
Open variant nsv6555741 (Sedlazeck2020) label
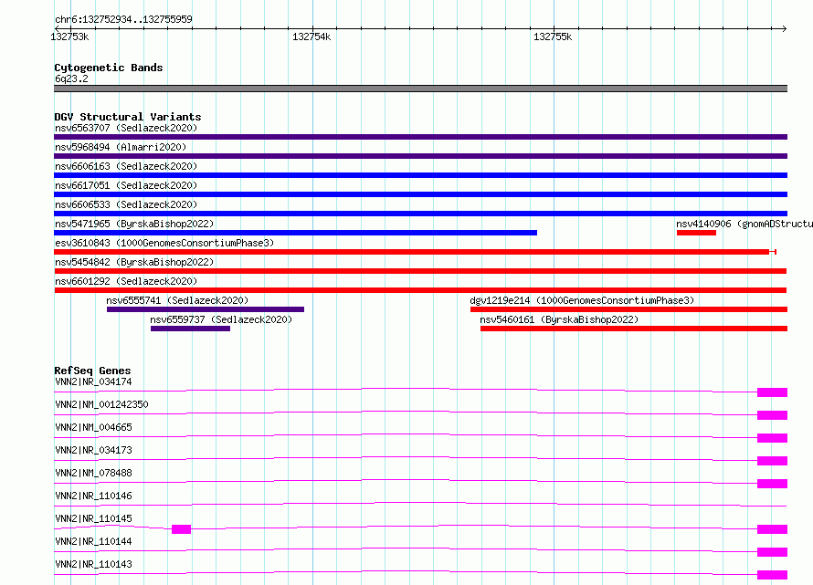177,300
